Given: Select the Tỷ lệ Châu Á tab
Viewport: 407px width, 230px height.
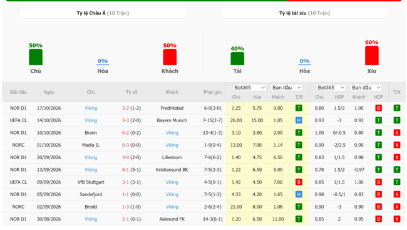Looking at the screenshot, I should pos(103,13).
